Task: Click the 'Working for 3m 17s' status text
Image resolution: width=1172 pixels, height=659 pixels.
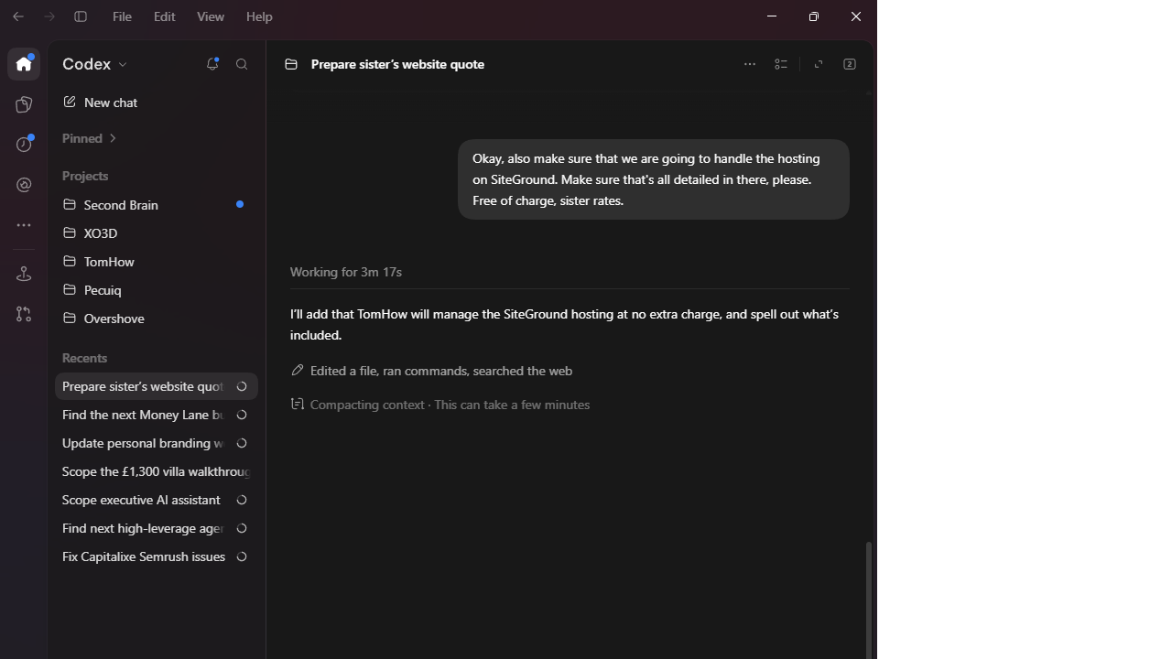Action: pyautogui.click(x=346, y=272)
